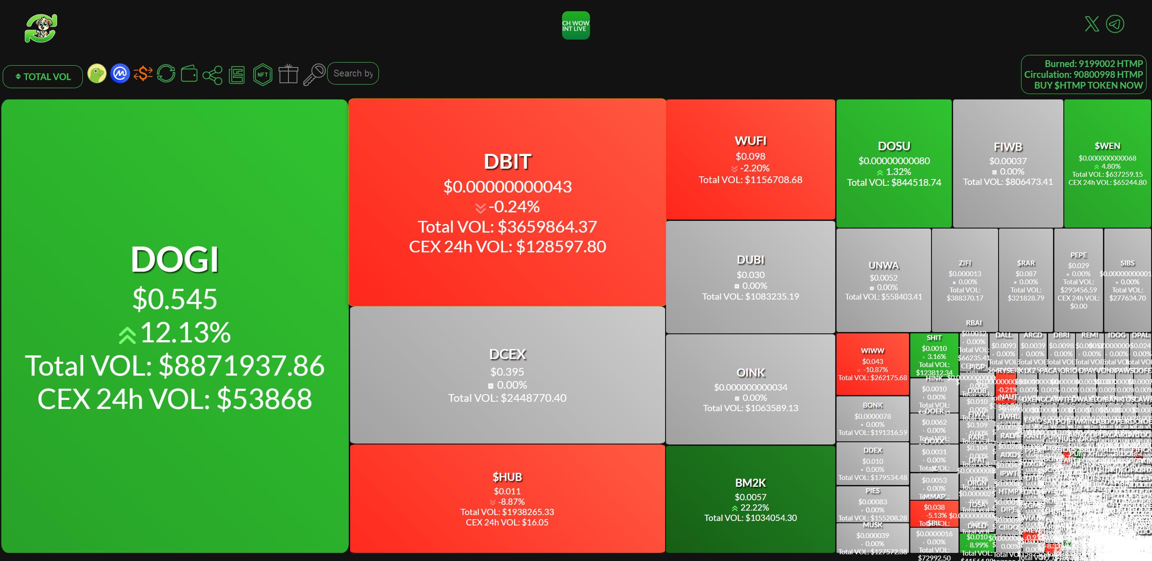The image size is (1152, 561).
Task: Click the orange dollar exchange icon
Action: point(143,74)
